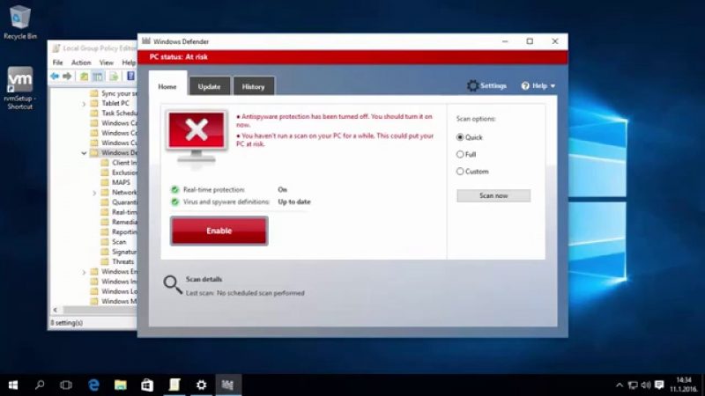Select the Custom scan option
The width and height of the screenshot is (705, 396).
pos(459,172)
